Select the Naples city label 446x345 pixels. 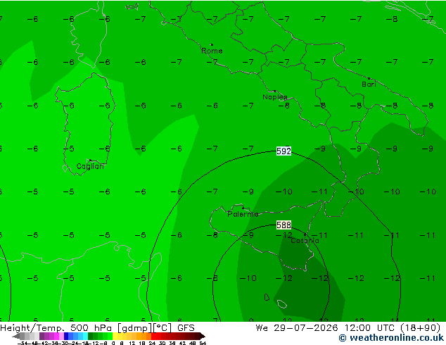(275, 97)
